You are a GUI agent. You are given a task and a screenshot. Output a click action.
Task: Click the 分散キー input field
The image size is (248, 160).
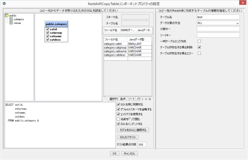[218, 29]
